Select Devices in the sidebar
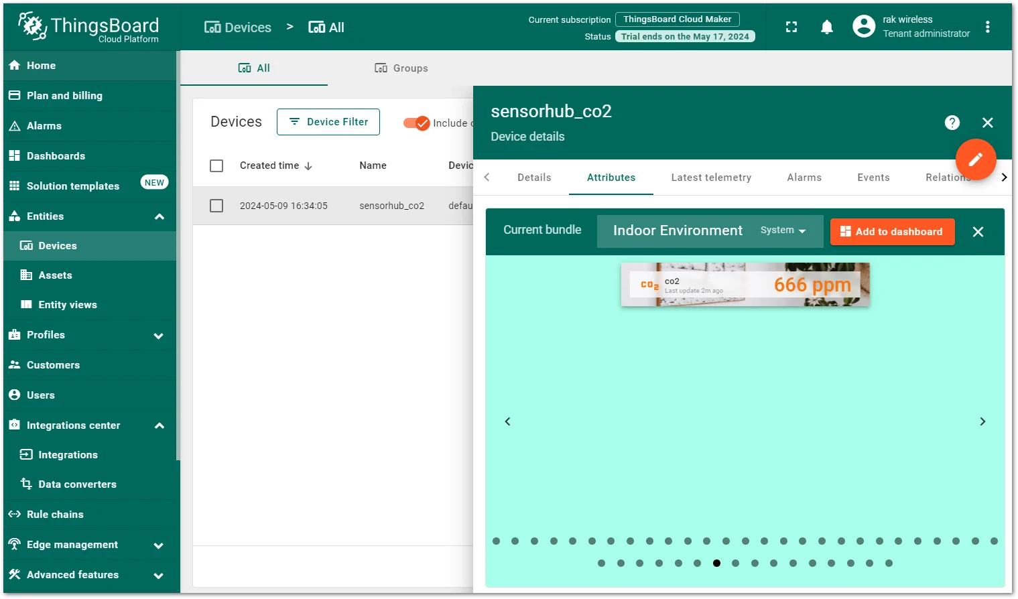 pos(90,246)
